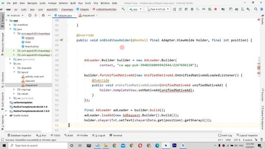265x149 pixels.
Task: Expand the values folder
Action: (14, 94)
